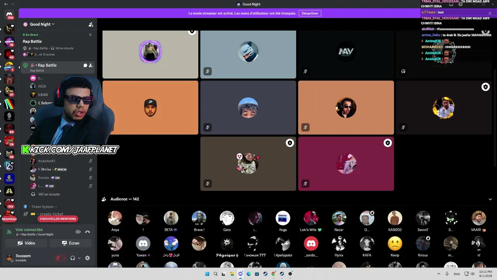
Task: Dismiss the En direct stage banner
Action: coord(90,35)
